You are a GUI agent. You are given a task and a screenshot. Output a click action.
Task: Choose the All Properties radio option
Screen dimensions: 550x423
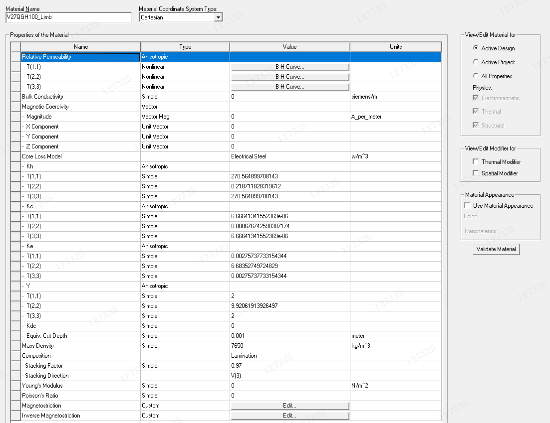pyautogui.click(x=476, y=76)
